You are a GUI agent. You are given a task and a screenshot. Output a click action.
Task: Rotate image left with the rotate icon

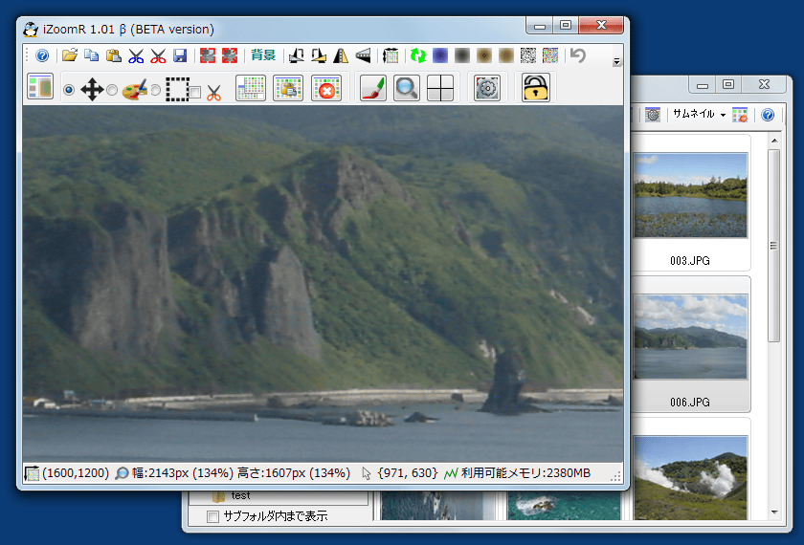click(296, 55)
